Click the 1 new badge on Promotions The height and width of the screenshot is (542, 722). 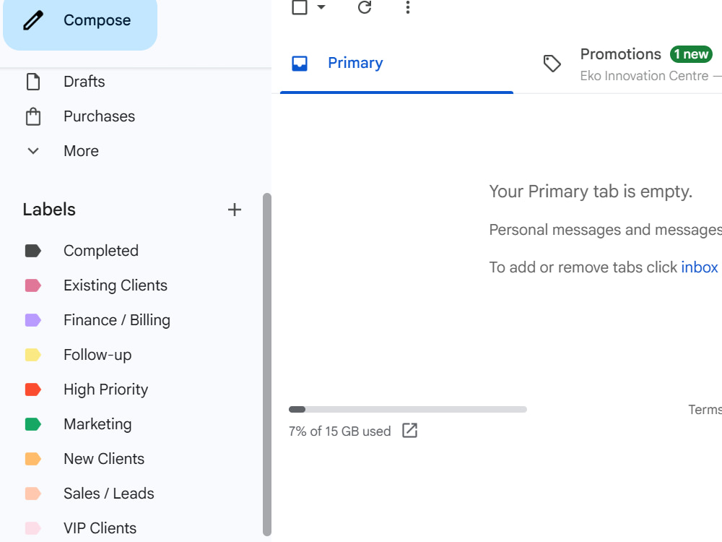point(691,54)
